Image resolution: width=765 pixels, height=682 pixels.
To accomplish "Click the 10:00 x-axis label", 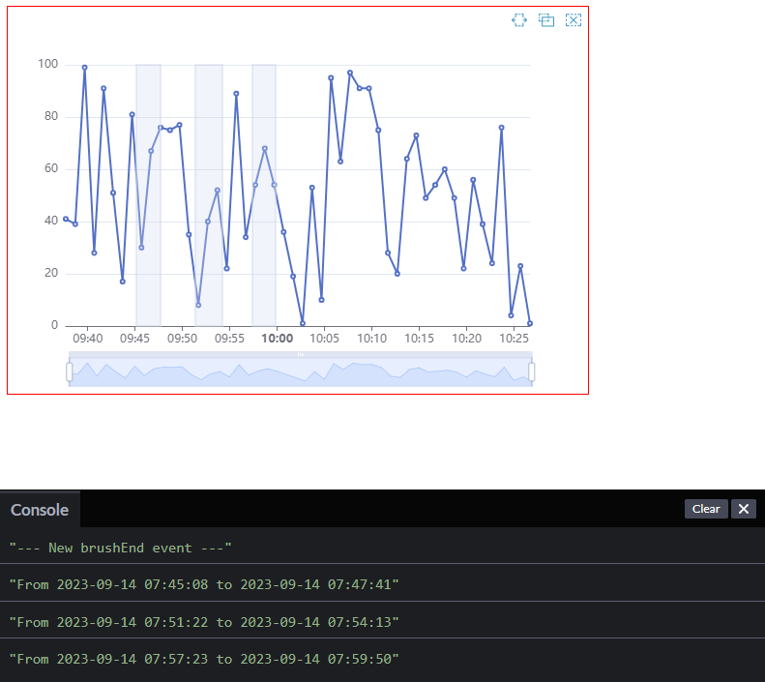I will pos(278,339).
